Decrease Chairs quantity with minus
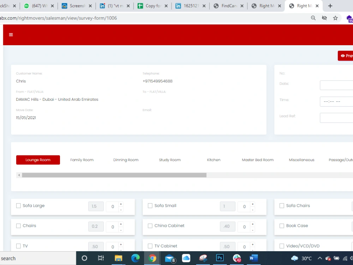Viewport: 353px width, 265px height. [x=121, y=230]
